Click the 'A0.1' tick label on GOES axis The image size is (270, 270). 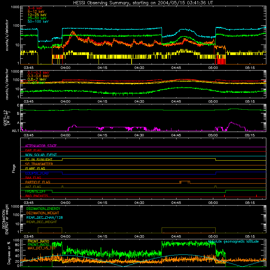point(16,131)
